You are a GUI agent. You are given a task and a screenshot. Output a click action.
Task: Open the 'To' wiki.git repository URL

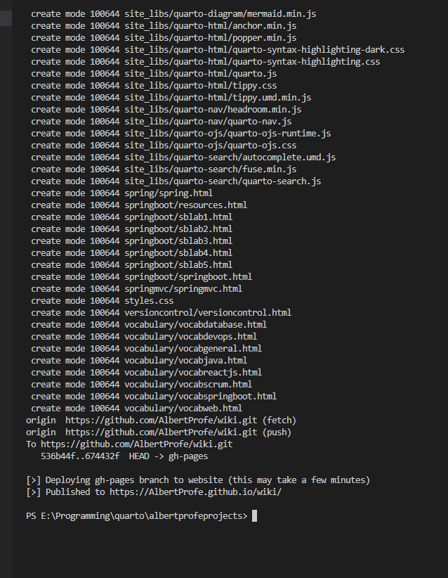point(136,444)
